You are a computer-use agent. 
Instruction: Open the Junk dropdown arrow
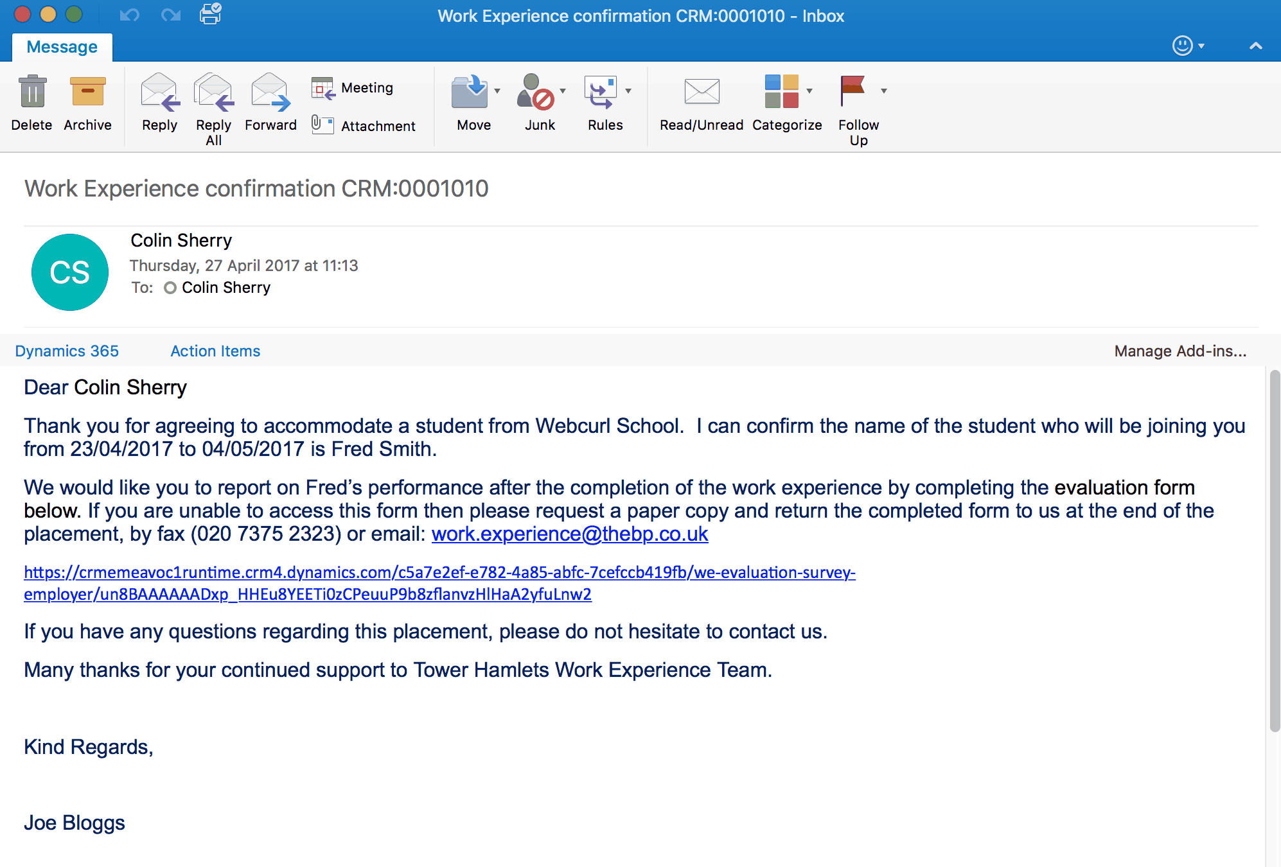pyautogui.click(x=563, y=91)
